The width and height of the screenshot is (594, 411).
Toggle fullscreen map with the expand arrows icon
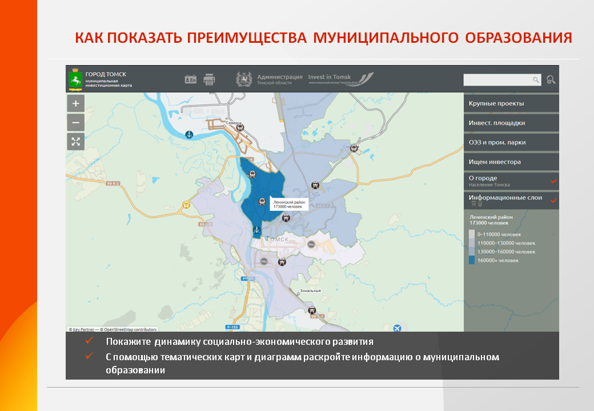tap(76, 142)
